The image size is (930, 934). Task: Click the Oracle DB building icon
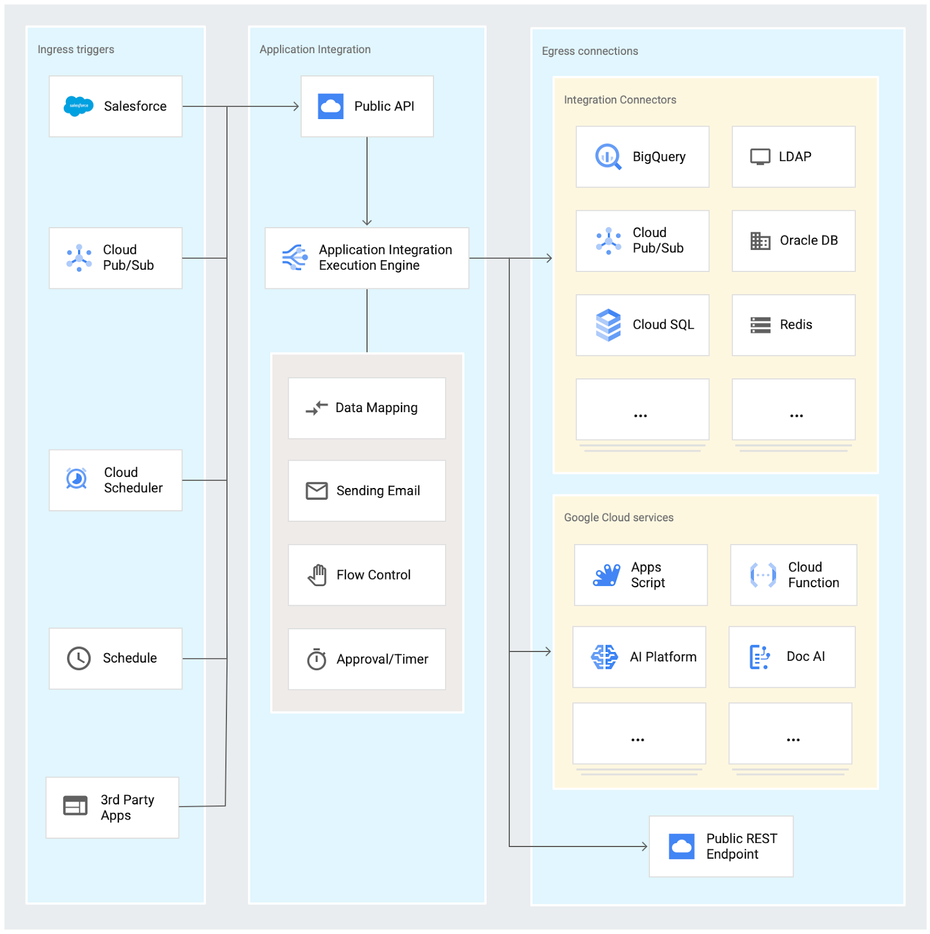[760, 241]
